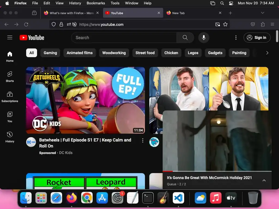Click the miniplayer video frame
The image size is (279, 209).
coord(217,141)
